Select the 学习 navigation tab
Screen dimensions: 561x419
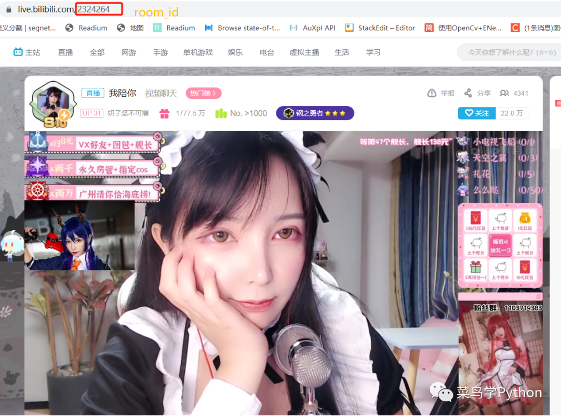tap(373, 53)
